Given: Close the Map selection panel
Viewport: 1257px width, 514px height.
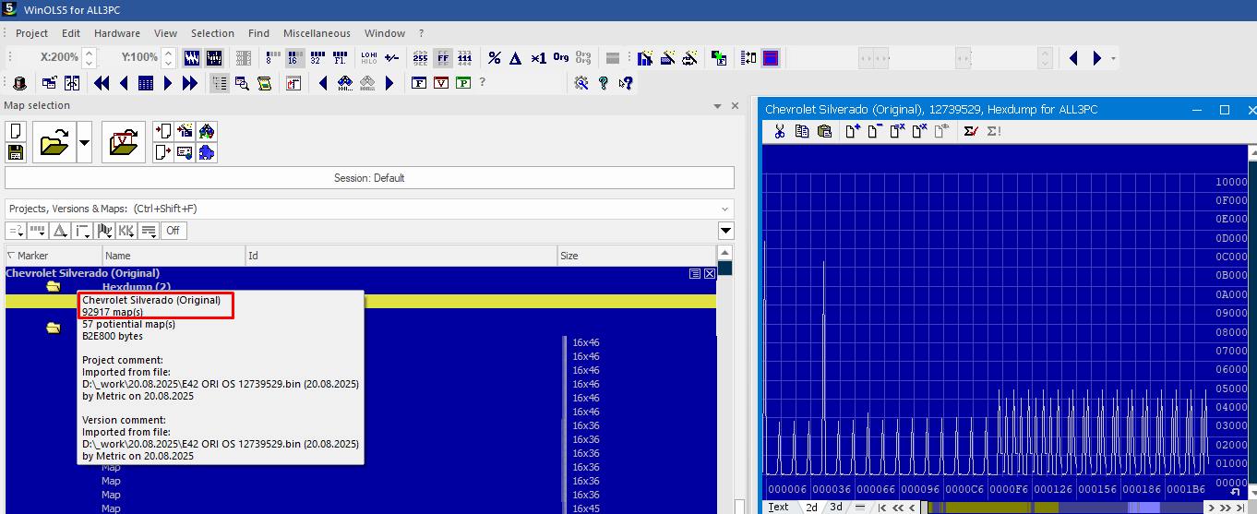Looking at the screenshot, I should (x=735, y=106).
